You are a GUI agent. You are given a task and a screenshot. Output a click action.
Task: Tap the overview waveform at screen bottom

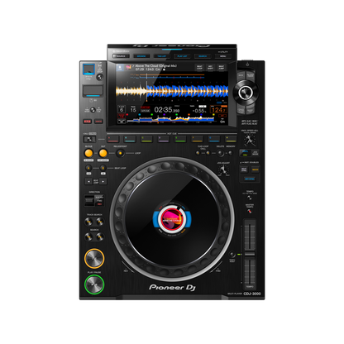point(171,119)
